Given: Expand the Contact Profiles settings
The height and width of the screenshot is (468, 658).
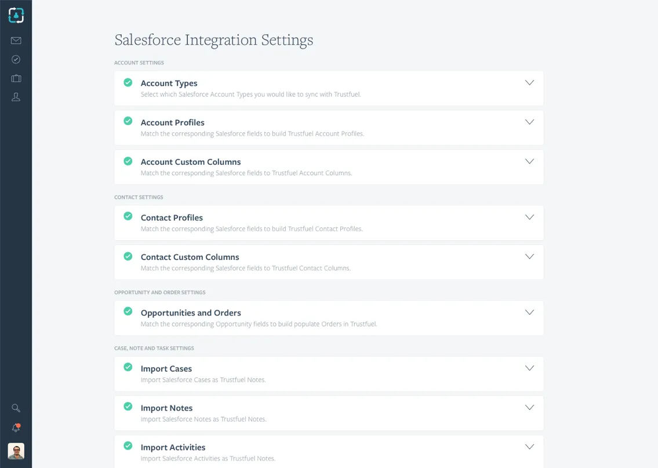Looking at the screenshot, I should 529,217.
